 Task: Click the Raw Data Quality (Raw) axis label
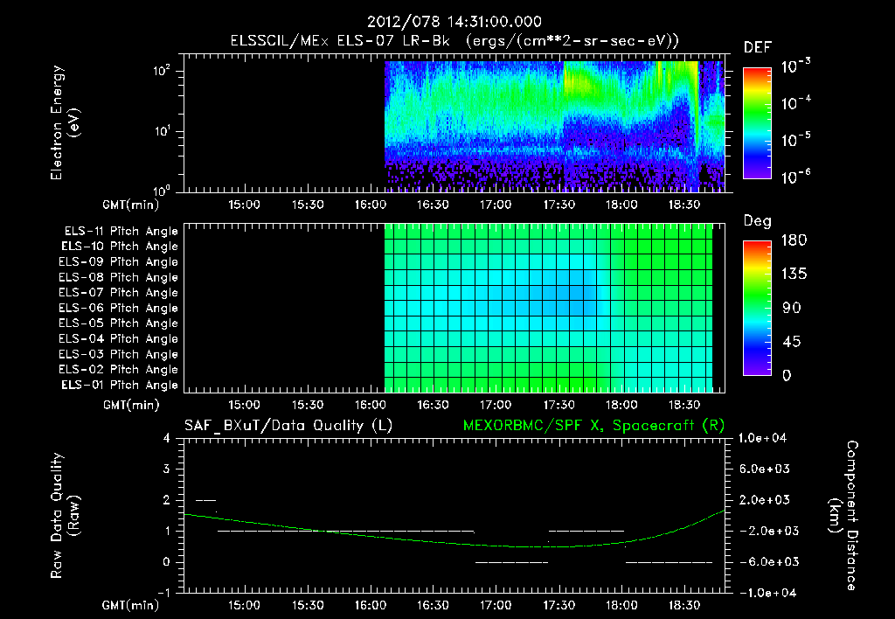[65, 516]
